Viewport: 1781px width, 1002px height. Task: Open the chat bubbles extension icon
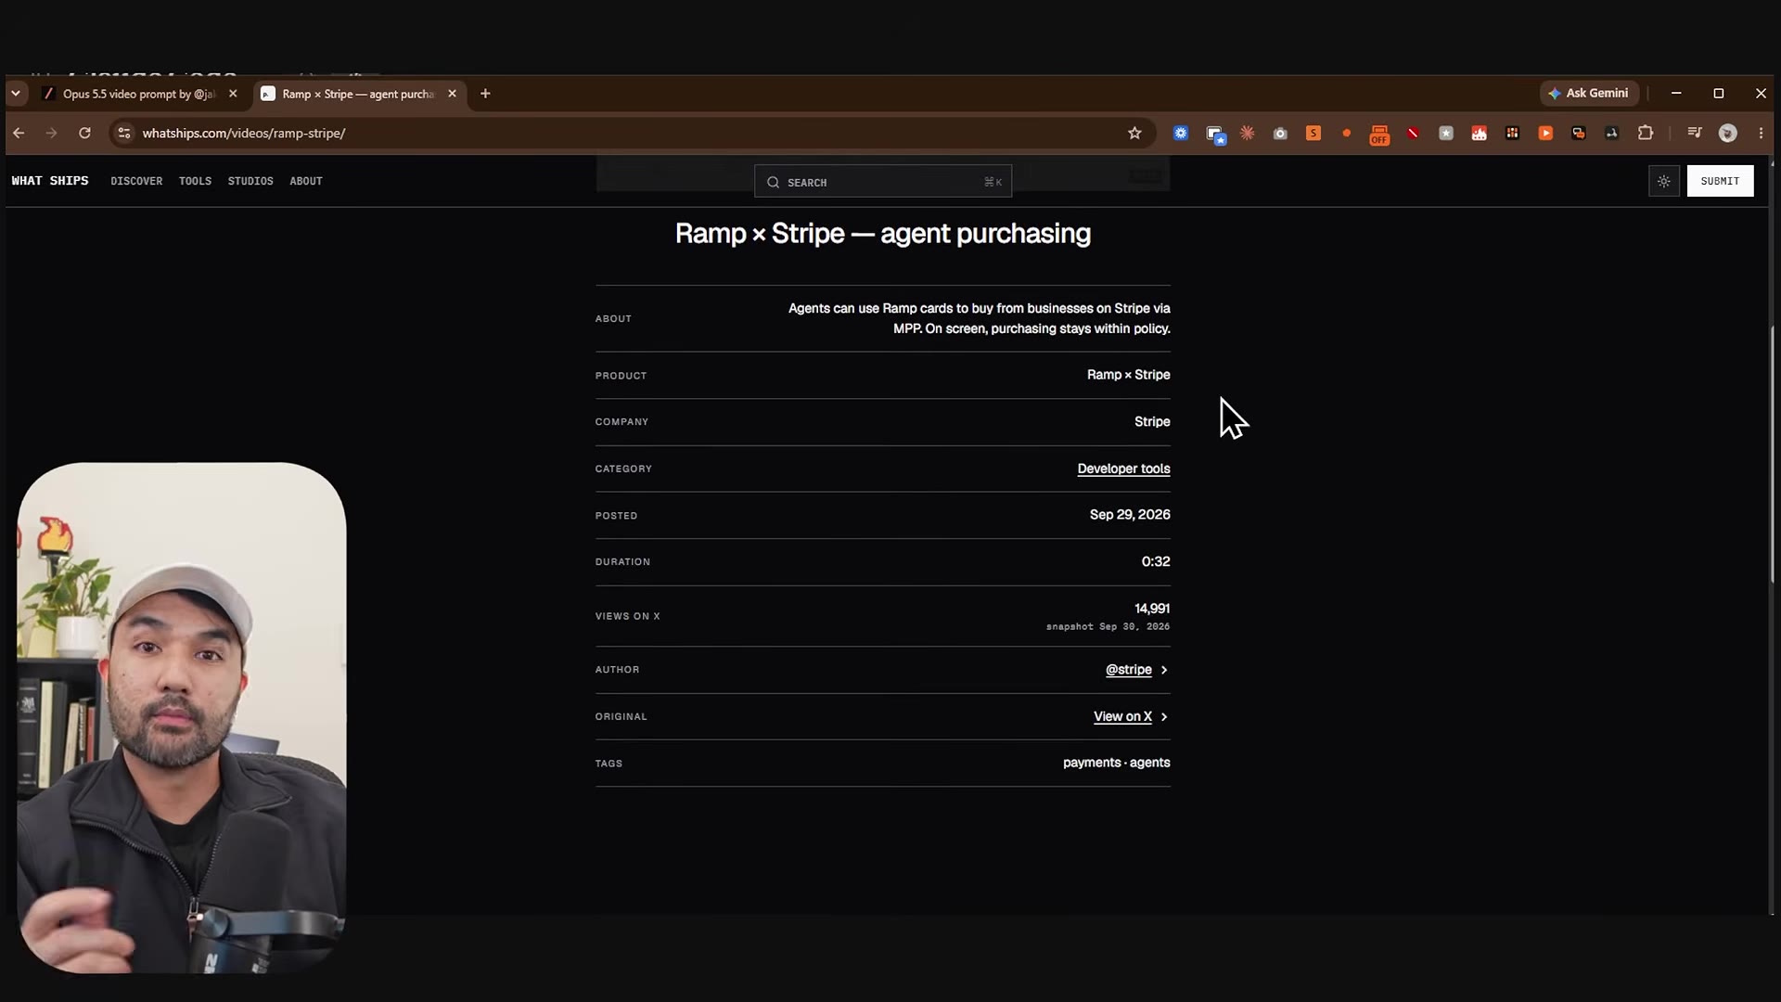pos(1579,133)
